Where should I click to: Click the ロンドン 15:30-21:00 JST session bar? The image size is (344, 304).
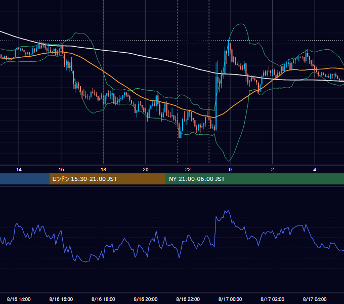(107, 179)
